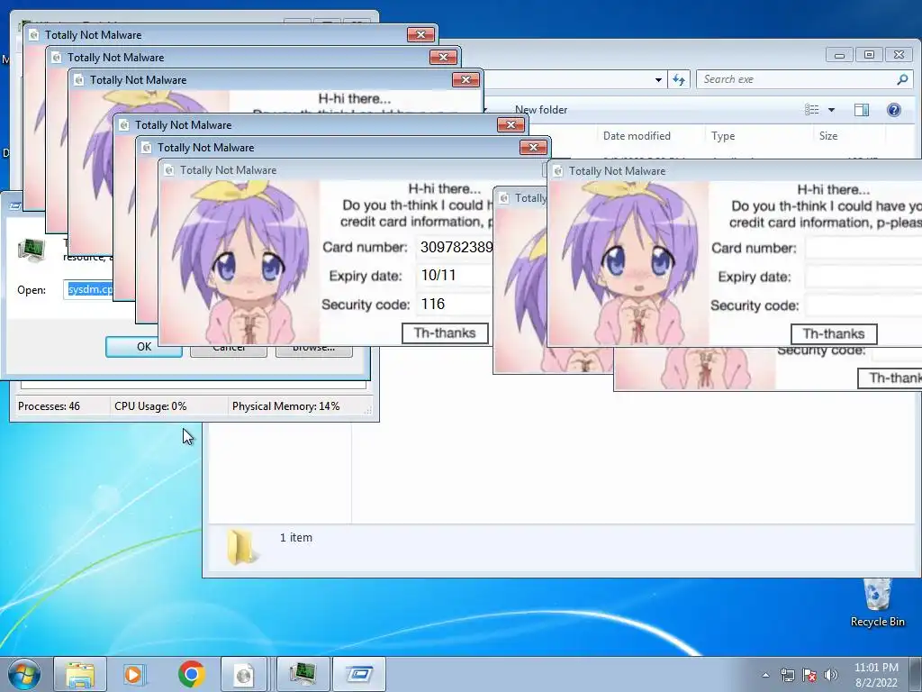Sort by Date modified column

[x=637, y=136]
